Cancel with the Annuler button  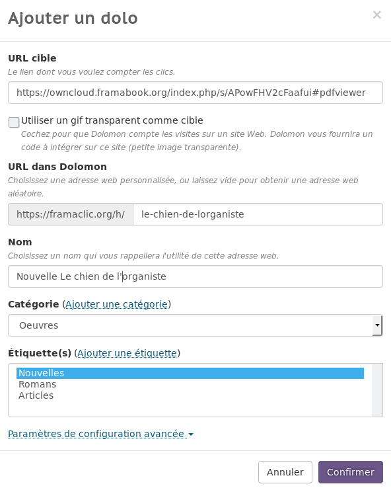click(x=285, y=472)
